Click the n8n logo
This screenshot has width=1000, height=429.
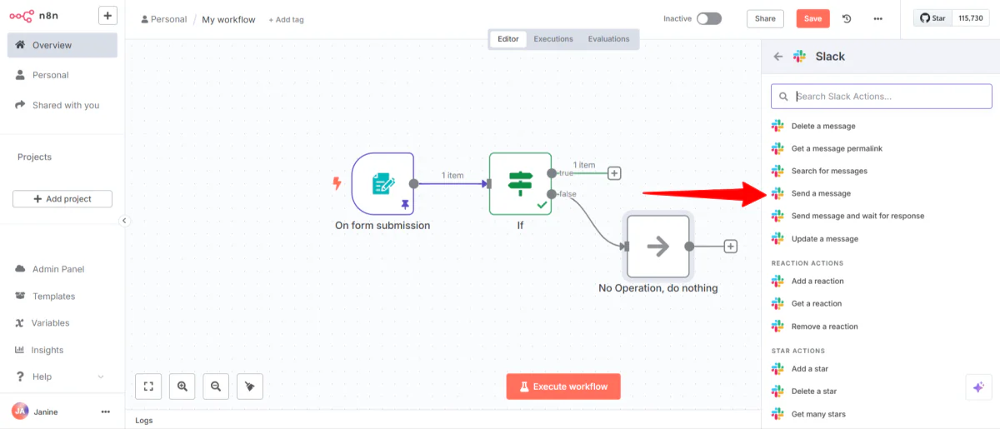pyautogui.click(x=34, y=16)
